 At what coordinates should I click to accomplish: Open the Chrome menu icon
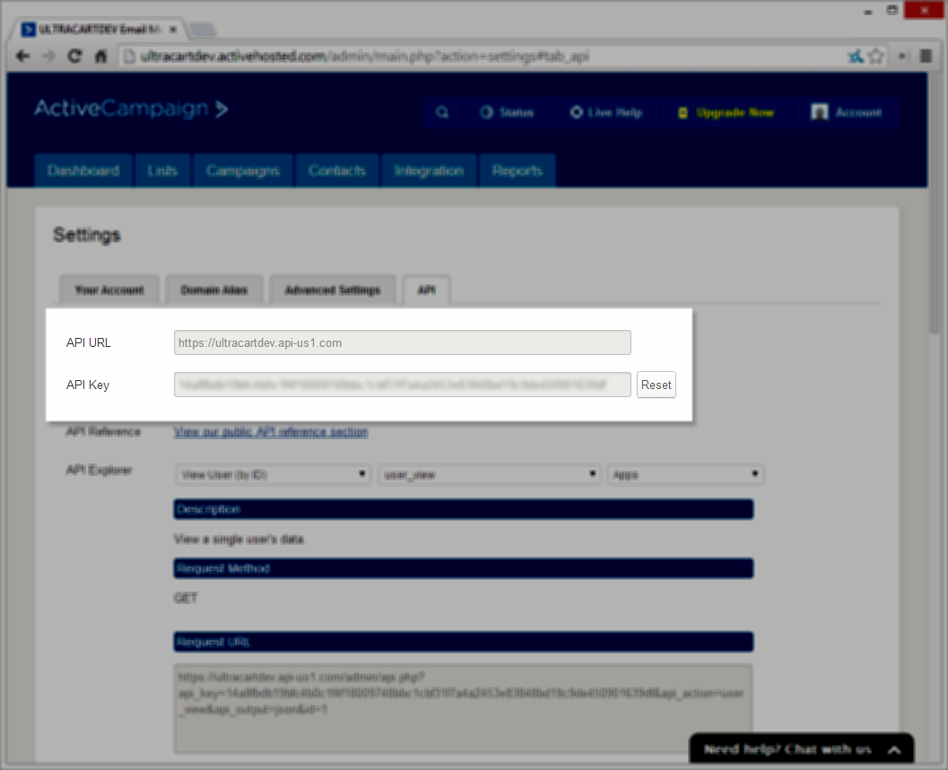tap(925, 56)
